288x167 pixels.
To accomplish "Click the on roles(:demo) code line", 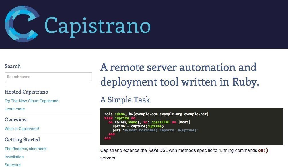I will (149, 122).
